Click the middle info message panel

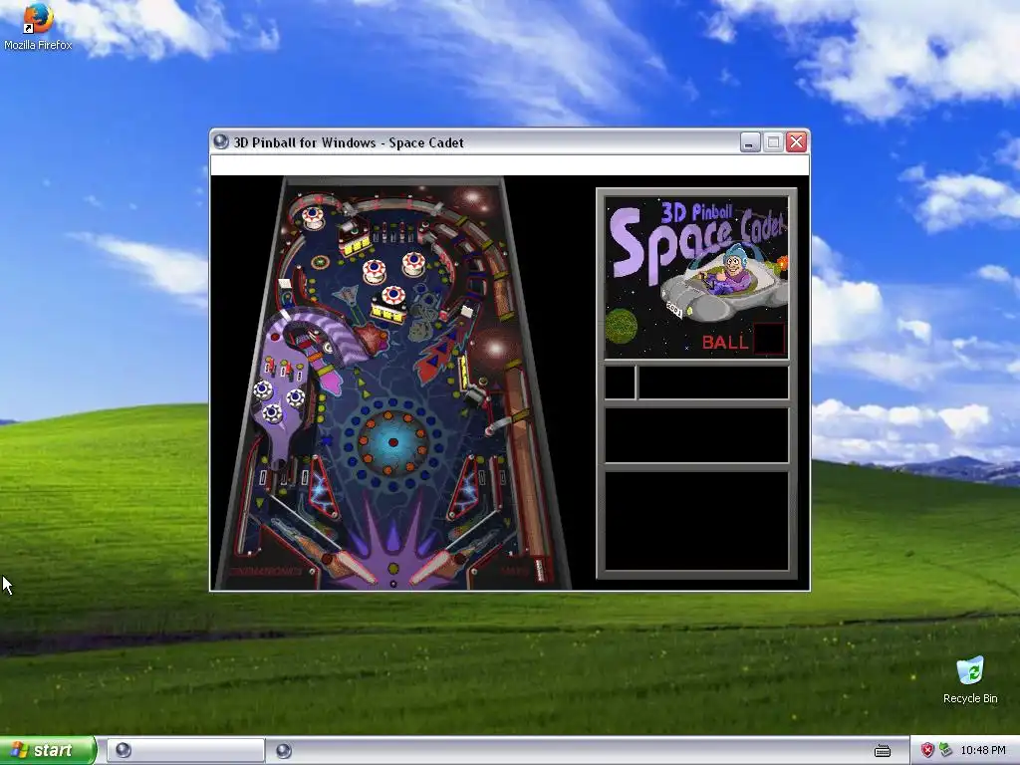tap(696, 434)
